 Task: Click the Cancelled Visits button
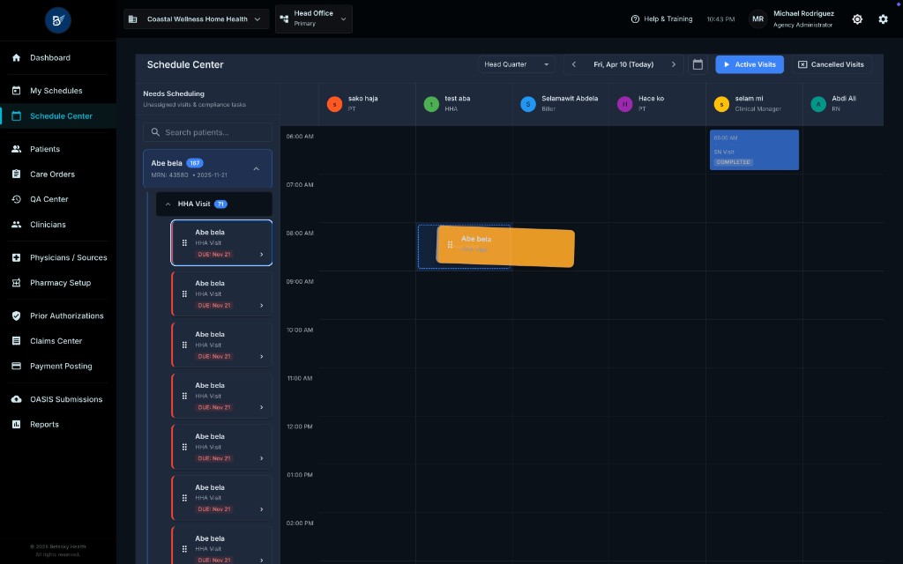pos(831,64)
